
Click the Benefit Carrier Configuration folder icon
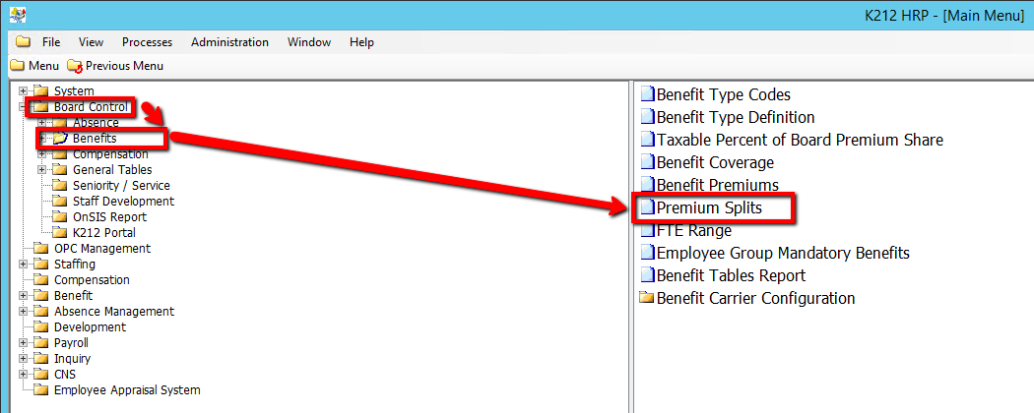coord(647,299)
